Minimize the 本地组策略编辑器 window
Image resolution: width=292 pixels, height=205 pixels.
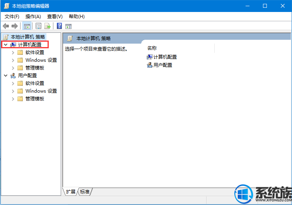[248, 6]
